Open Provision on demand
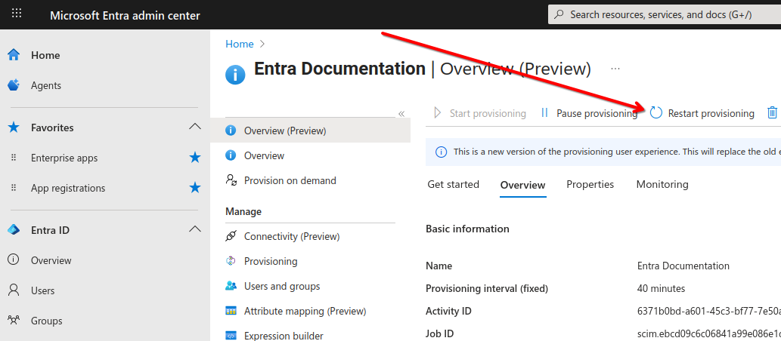The width and height of the screenshot is (781, 341). pyautogui.click(x=290, y=180)
